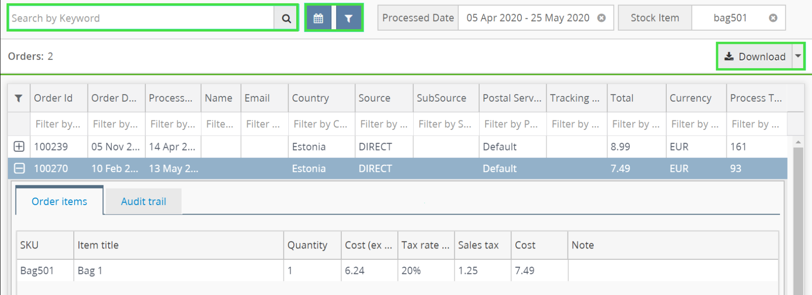
Task: Remove the Processed Date filter
Action: click(601, 18)
